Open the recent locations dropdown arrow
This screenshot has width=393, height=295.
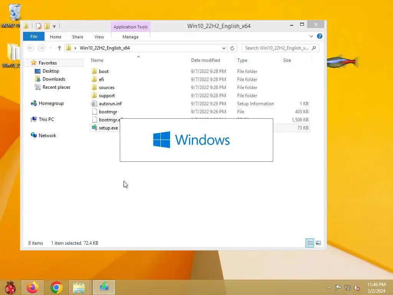coord(51,48)
